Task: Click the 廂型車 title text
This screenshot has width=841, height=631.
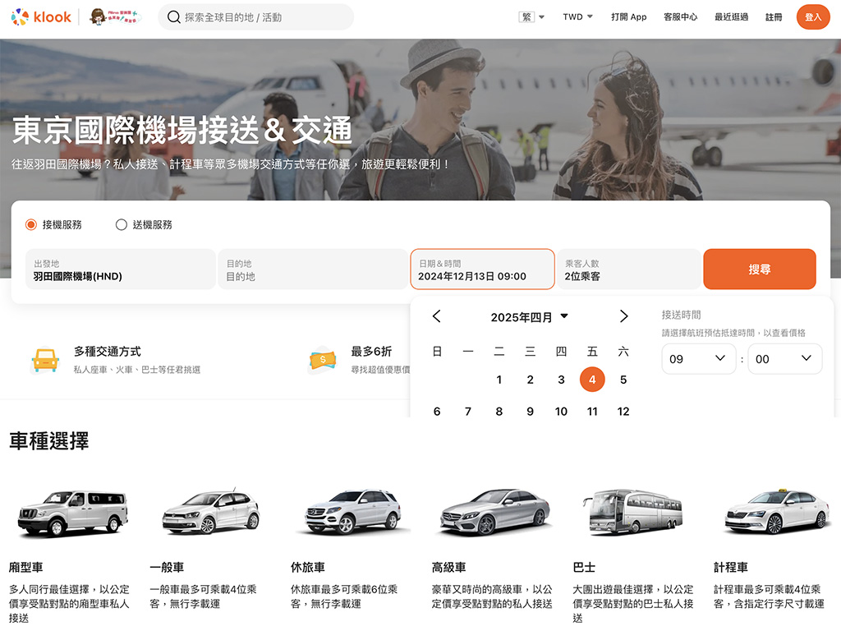Action: pyautogui.click(x=25, y=567)
